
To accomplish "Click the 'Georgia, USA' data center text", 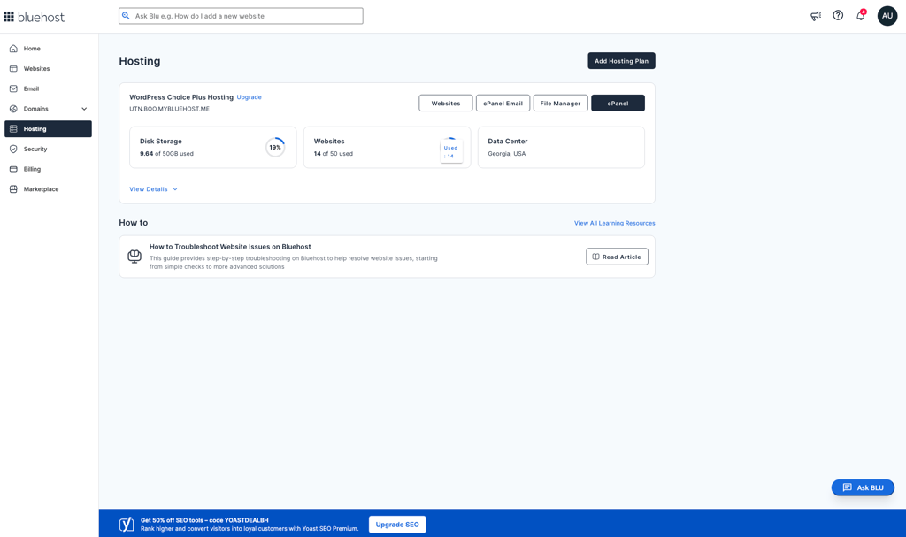I will 507,154.
